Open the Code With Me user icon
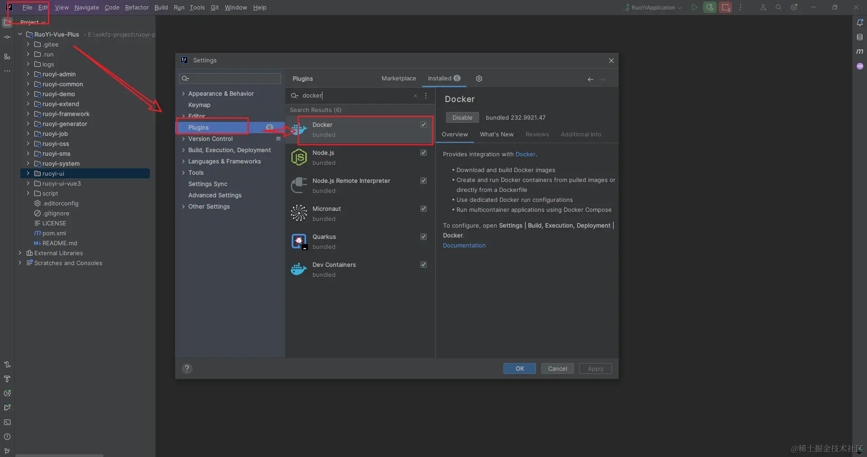867x457 pixels. coord(763,7)
